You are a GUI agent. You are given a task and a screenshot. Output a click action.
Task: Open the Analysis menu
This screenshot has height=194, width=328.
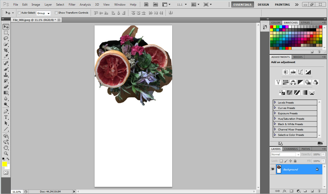[85, 5]
